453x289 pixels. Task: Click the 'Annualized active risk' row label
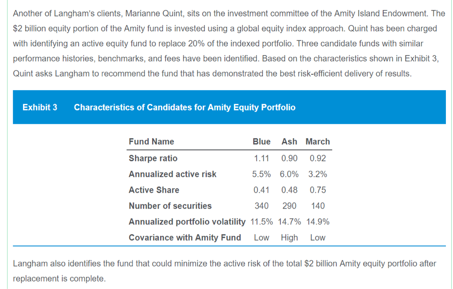click(173, 174)
